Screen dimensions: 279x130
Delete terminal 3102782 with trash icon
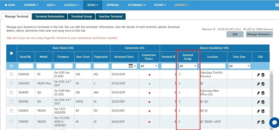click(x=263, y=102)
